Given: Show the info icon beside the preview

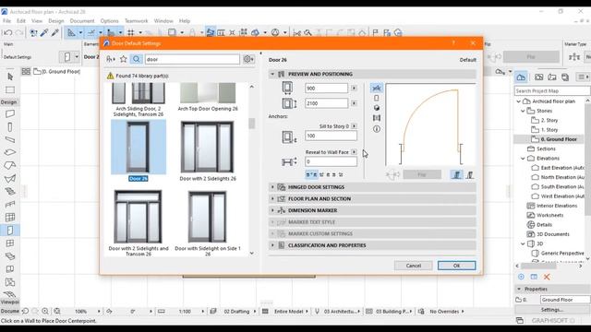Looking at the screenshot, I should 377,129.
